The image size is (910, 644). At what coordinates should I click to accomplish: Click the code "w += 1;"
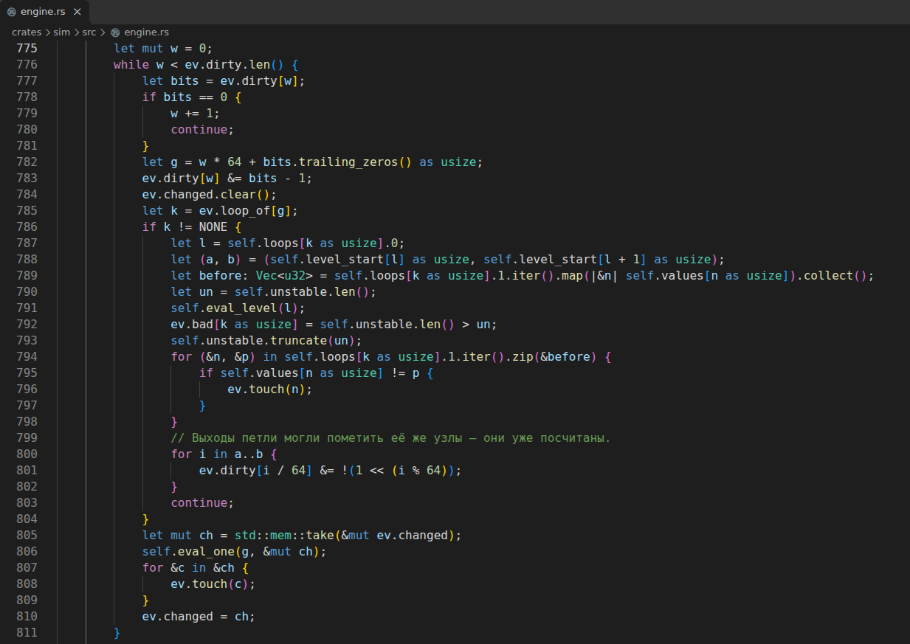pyautogui.click(x=196, y=113)
